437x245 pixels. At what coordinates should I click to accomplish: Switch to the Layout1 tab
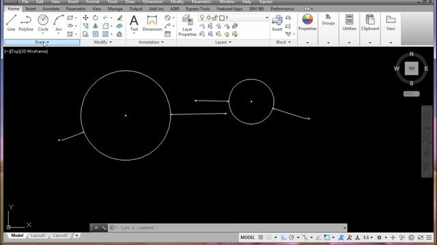point(38,235)
